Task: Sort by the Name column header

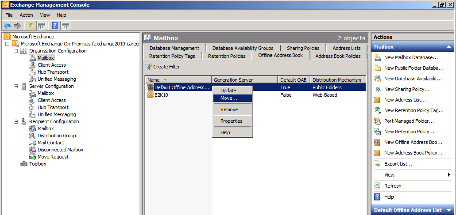Action: pyautogui.click(x=178, y=80)
